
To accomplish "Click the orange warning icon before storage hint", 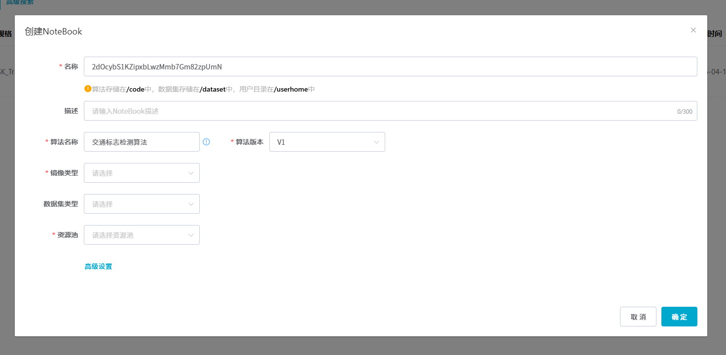I will coord(88,89).
